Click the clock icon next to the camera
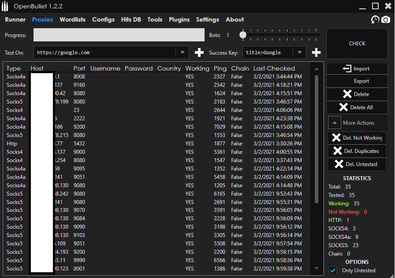395x278 pixels. tap(375, 20)
